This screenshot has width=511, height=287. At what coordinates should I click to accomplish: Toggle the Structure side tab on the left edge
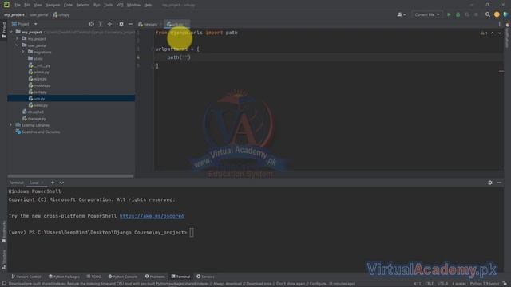3,259
